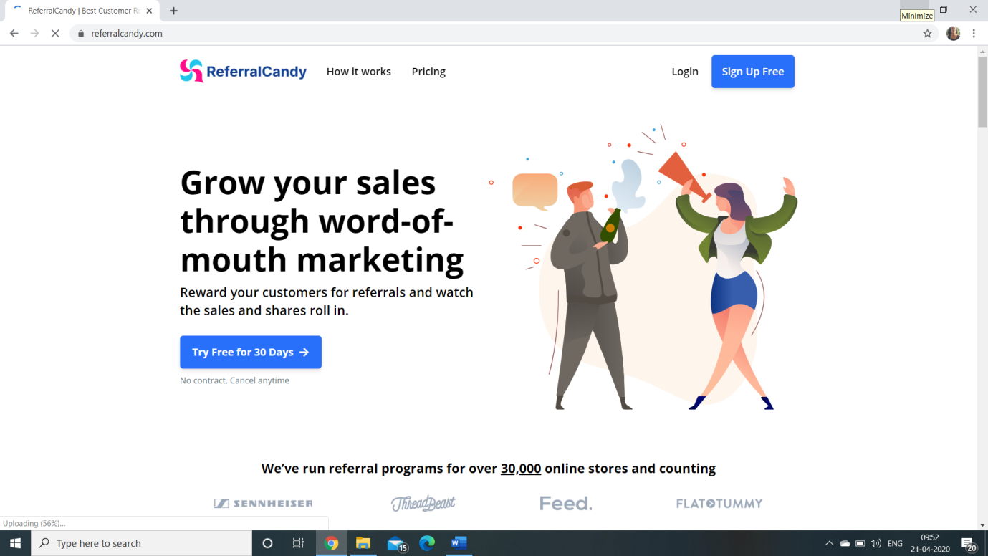
Task: Click the Sign Up Free button
Action: [x=753, y=72]
